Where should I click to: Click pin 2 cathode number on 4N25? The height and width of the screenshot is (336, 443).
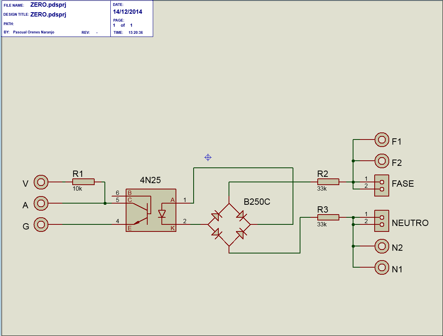tap(185, 221)
